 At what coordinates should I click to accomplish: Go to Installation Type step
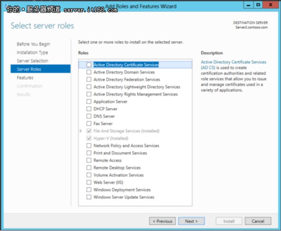[x=32, y=52]
